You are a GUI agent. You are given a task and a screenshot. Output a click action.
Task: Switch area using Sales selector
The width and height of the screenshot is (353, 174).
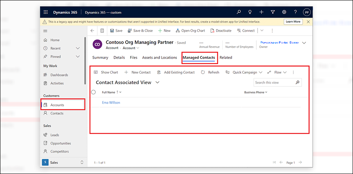pos(63,162)
